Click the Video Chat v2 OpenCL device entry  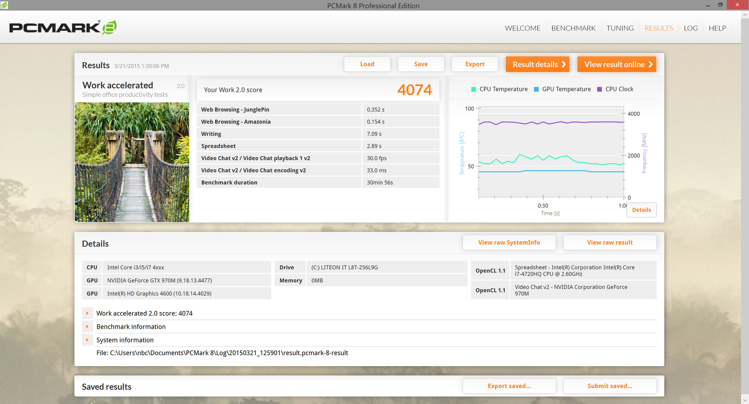tap(583, 290)
